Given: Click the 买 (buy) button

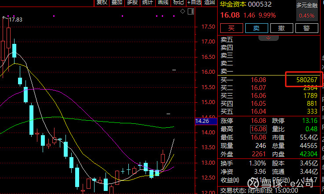Looking at the screenshot, I should (231, 28).
